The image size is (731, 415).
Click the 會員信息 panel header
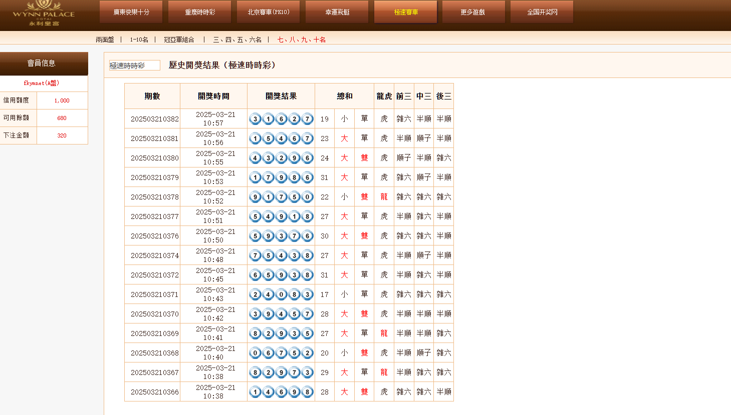pyautogui.click(x=42, y=63)
